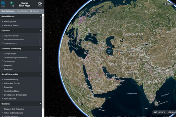Open info icon for Population density
This screenshot has height=117, width=176.
40,36
